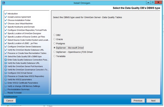Click 'Specify Location of OmniGen Designer' text
Image resolution: width=164 pixels, height=107 pixels.
24,33
